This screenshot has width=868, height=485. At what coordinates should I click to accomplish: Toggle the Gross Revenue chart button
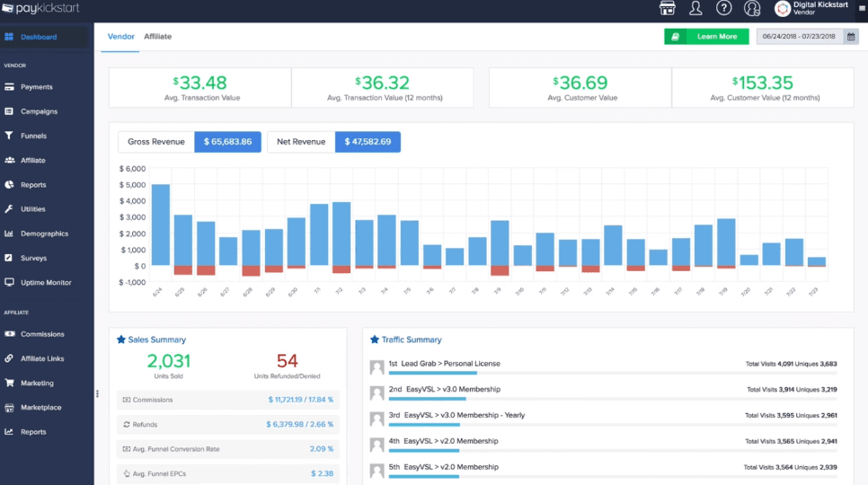(156, 142)
